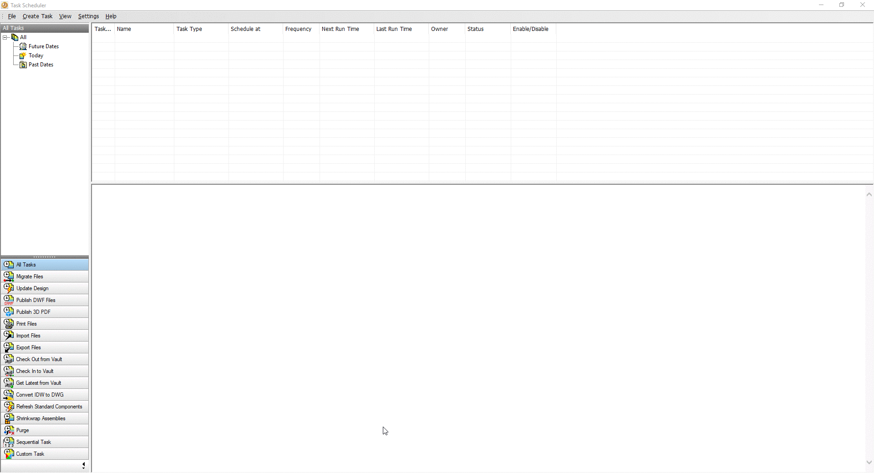Click the Convert IDW to DWG icon
Screen dimensions: 874x473
click(9, 395)
